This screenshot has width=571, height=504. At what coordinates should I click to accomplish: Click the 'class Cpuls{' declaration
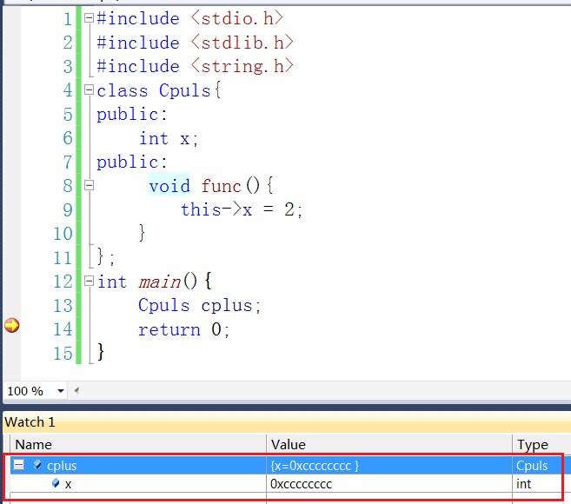(159, 90)
